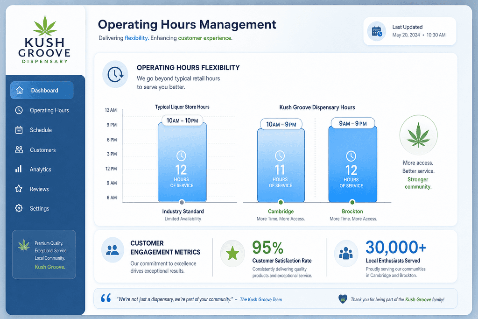Image resolution: width=478 pixels, height=319 pixels.
Task: Click the 10AM – 9PM Cambridge hours label
Action: tap(281, 124)
